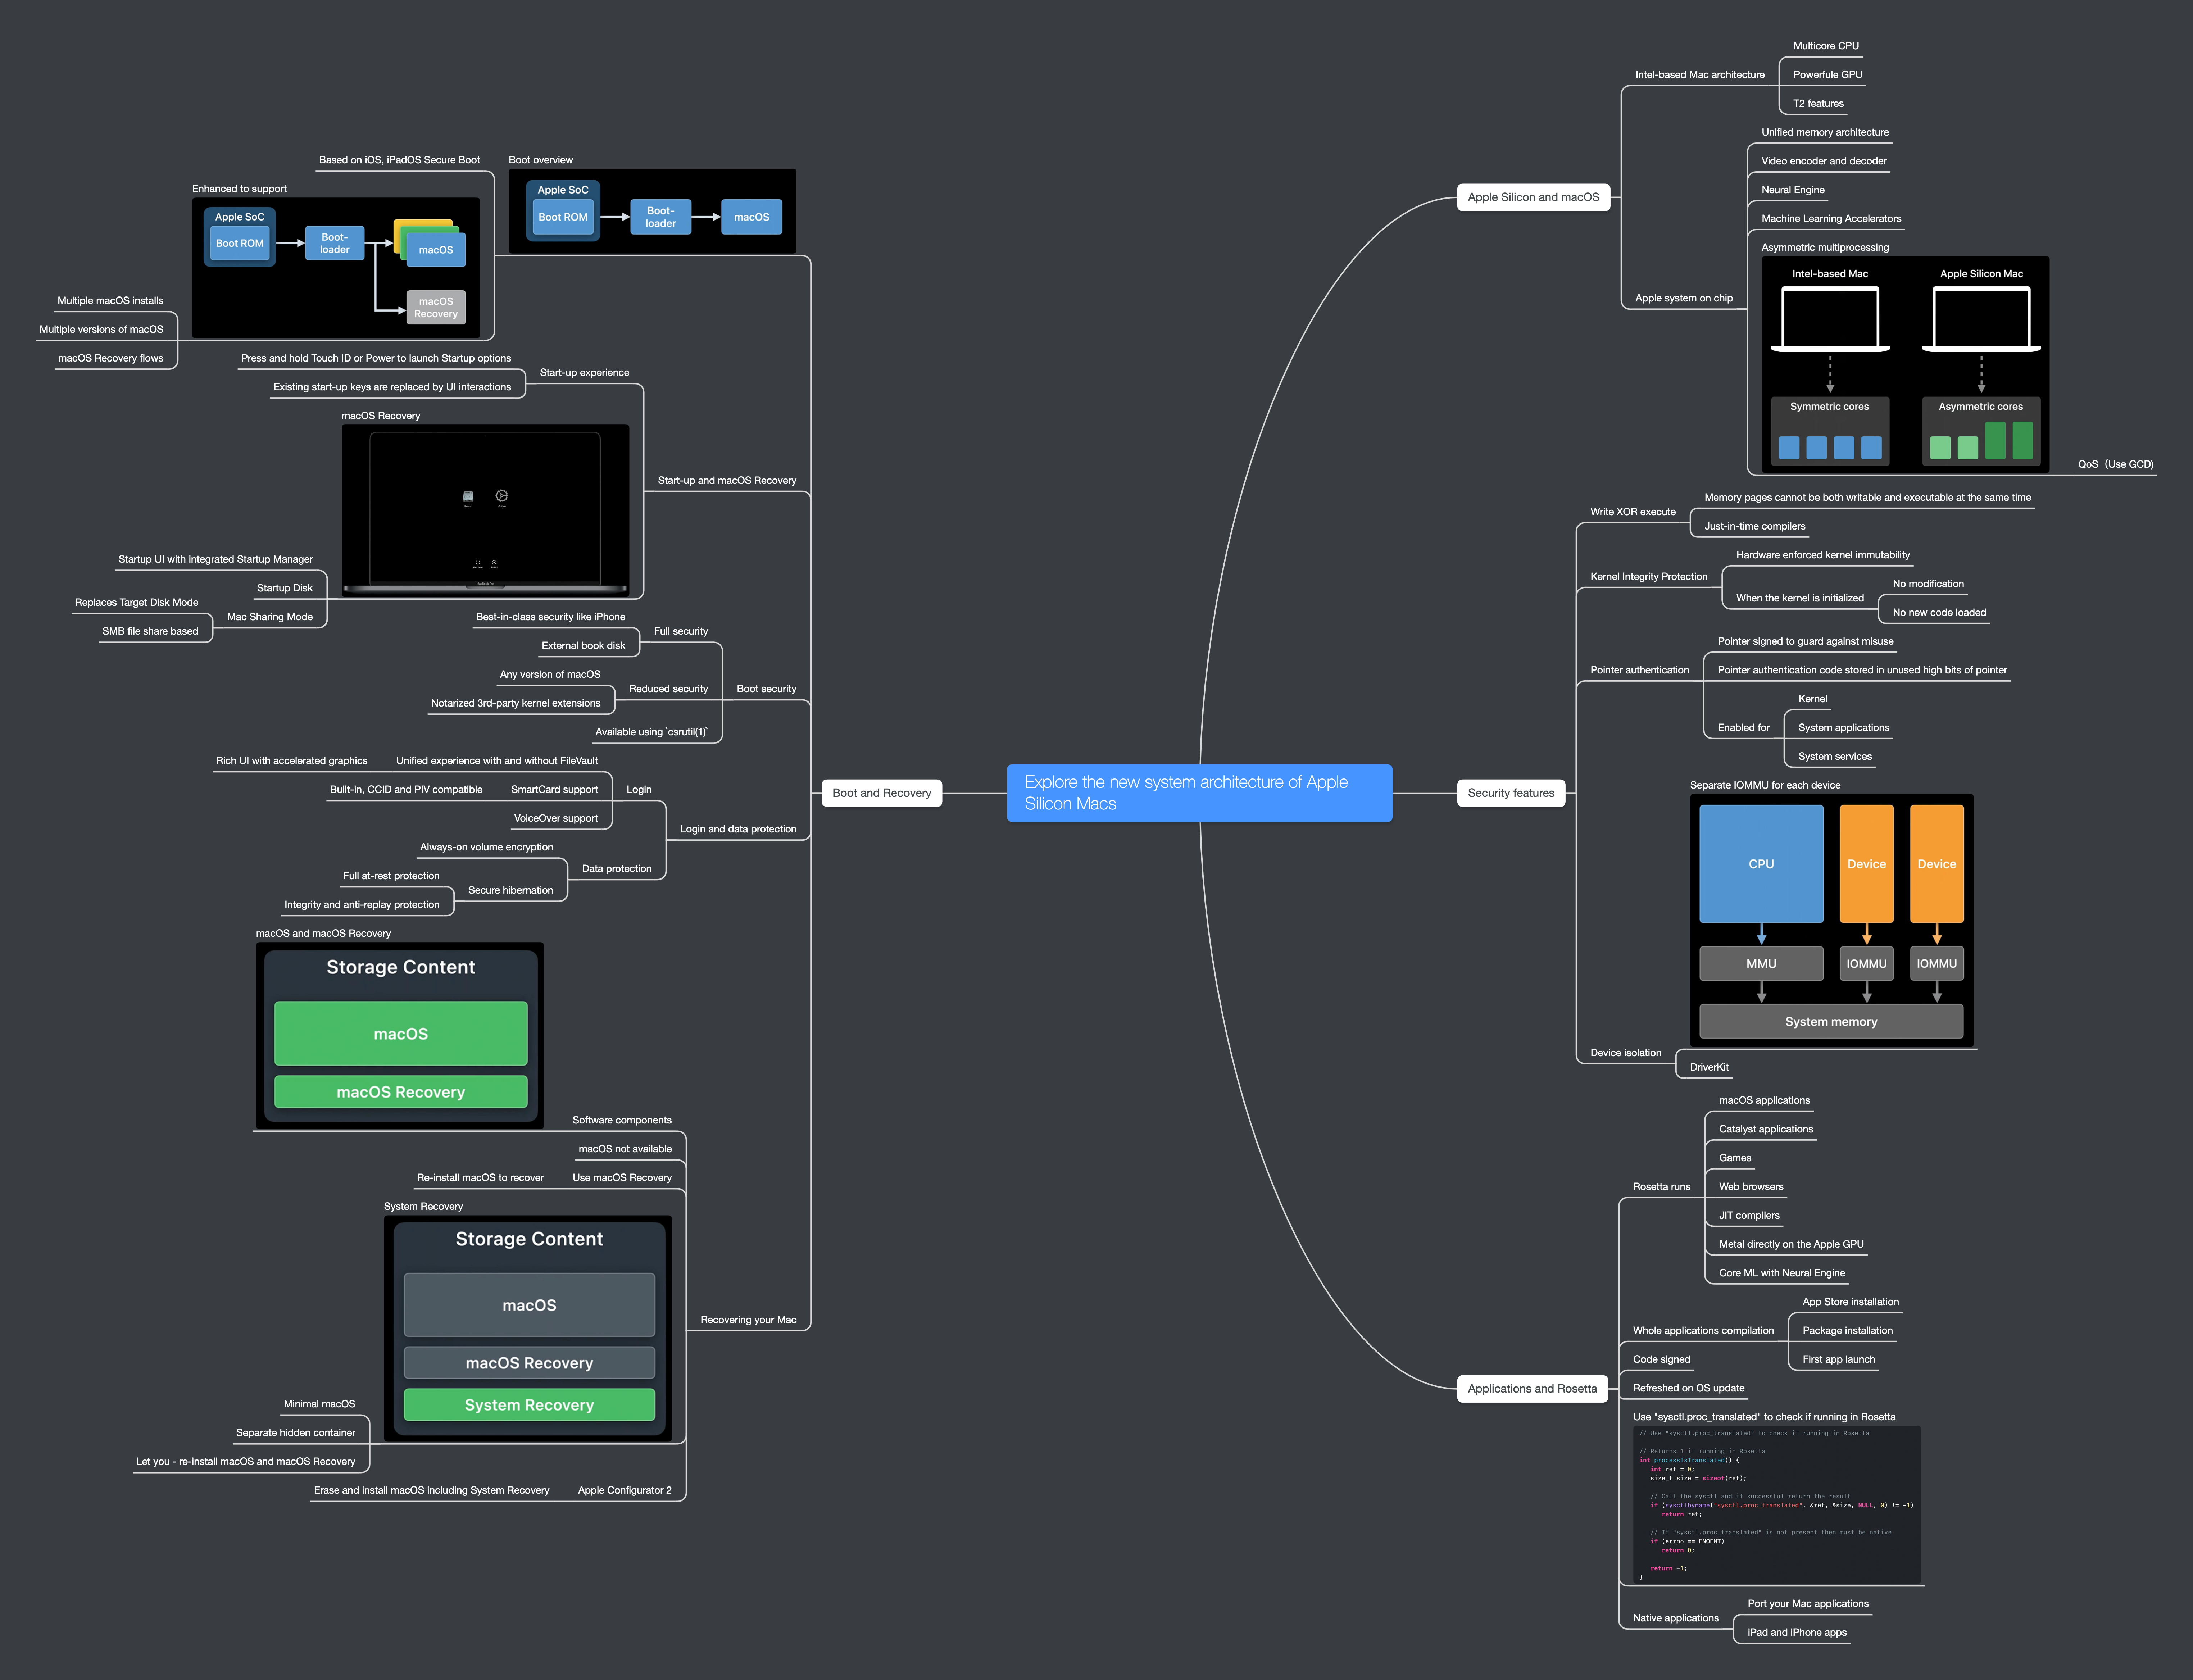Click 'Recovering your Mac' topic
The width and height of the screenshot is (2193, 1680).
pos(748,1320)
